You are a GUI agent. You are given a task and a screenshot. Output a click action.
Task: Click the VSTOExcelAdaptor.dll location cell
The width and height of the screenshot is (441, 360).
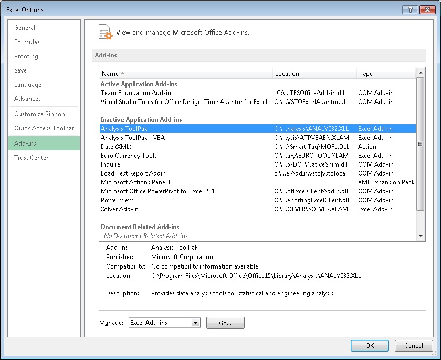(x=310, y=102)
